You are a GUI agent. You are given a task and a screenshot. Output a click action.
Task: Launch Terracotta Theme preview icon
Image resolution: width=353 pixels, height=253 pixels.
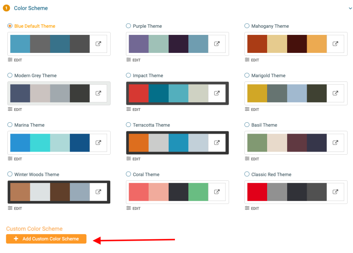217,143
